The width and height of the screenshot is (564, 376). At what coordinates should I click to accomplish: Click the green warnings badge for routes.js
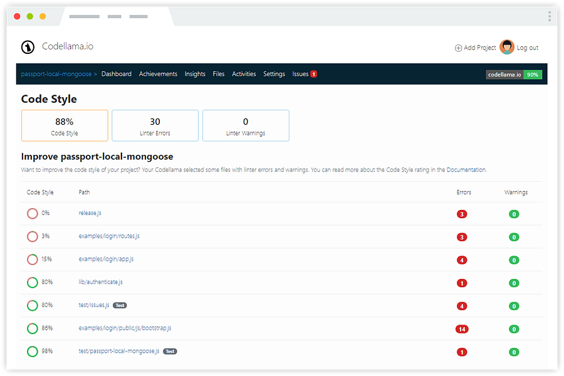pos(514,237)
